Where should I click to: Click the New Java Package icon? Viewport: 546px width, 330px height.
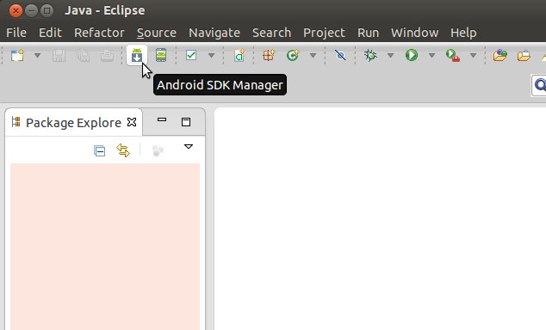(x=269, y=55)
